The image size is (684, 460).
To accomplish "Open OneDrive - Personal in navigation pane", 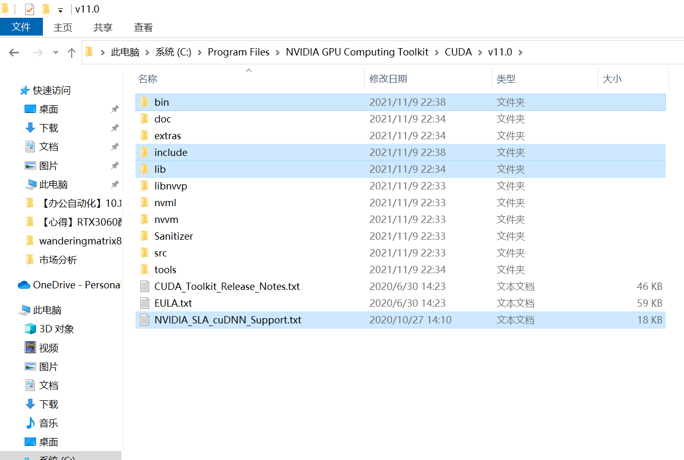I will click(77, 285).
